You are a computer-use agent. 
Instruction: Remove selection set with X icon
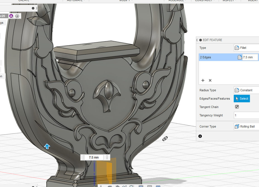pos(210,80)
